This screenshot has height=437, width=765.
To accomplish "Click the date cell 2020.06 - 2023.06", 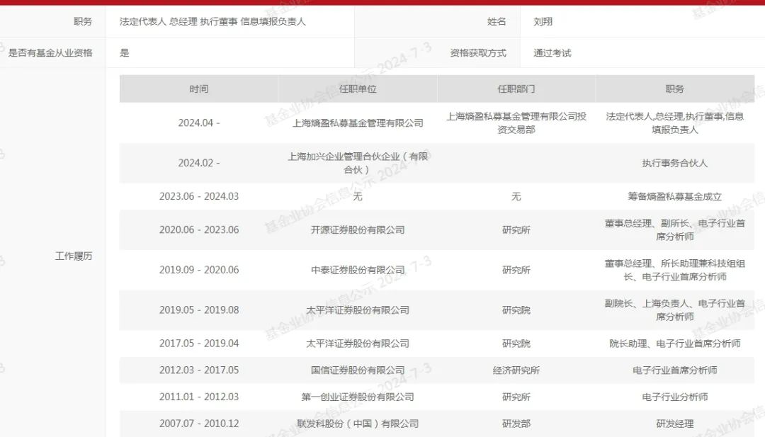I will [x=199, y=229].
